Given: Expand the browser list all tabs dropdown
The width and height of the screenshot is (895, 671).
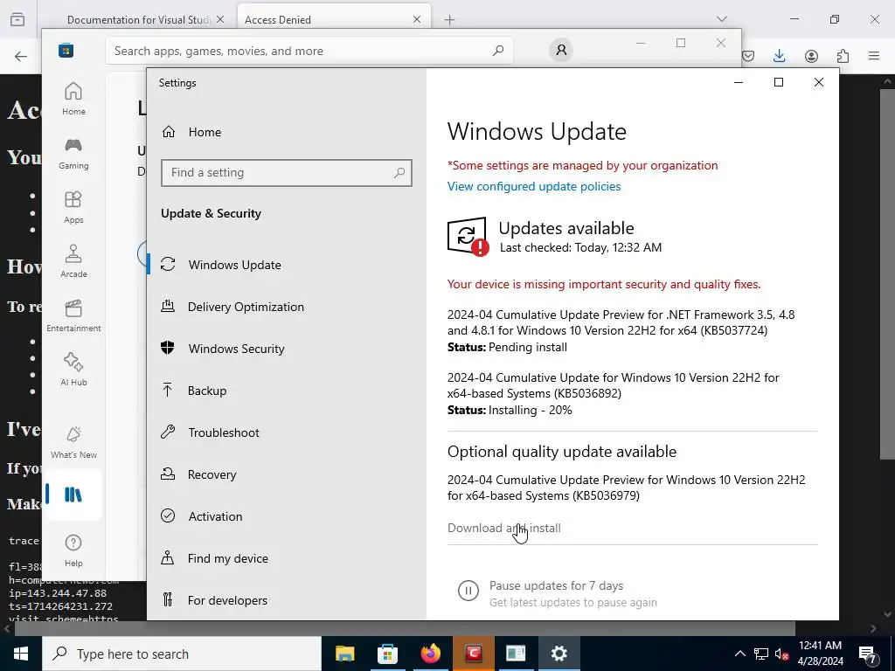Looking at the screenshot, I should click(722, 19).
